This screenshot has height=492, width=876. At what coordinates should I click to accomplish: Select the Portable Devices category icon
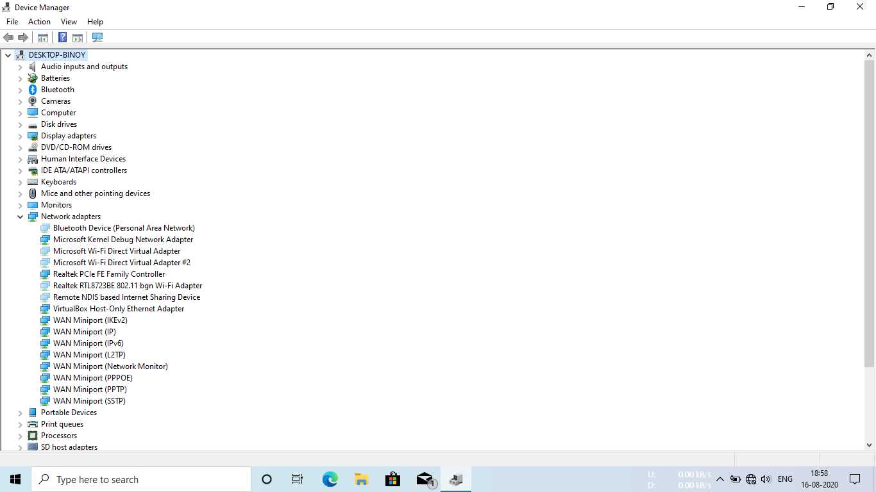[33, 413]
